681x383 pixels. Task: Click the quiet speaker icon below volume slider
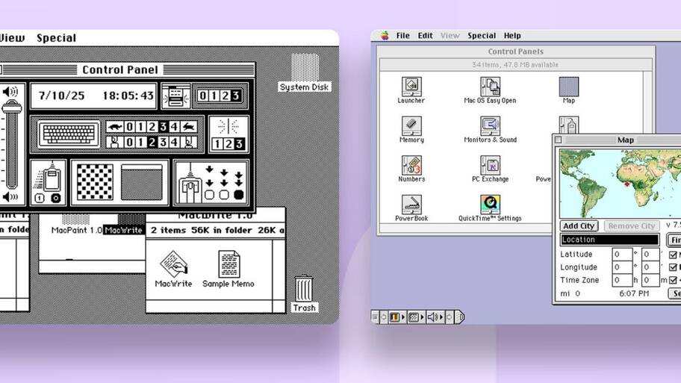coord(10,196)
